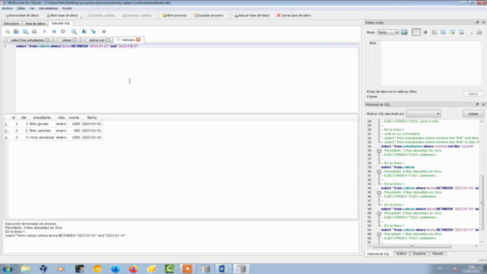The width and height of the screenshot is (487, 274).
Task: Close the Historial de SQL panel
Action: (x=483, y=104)
